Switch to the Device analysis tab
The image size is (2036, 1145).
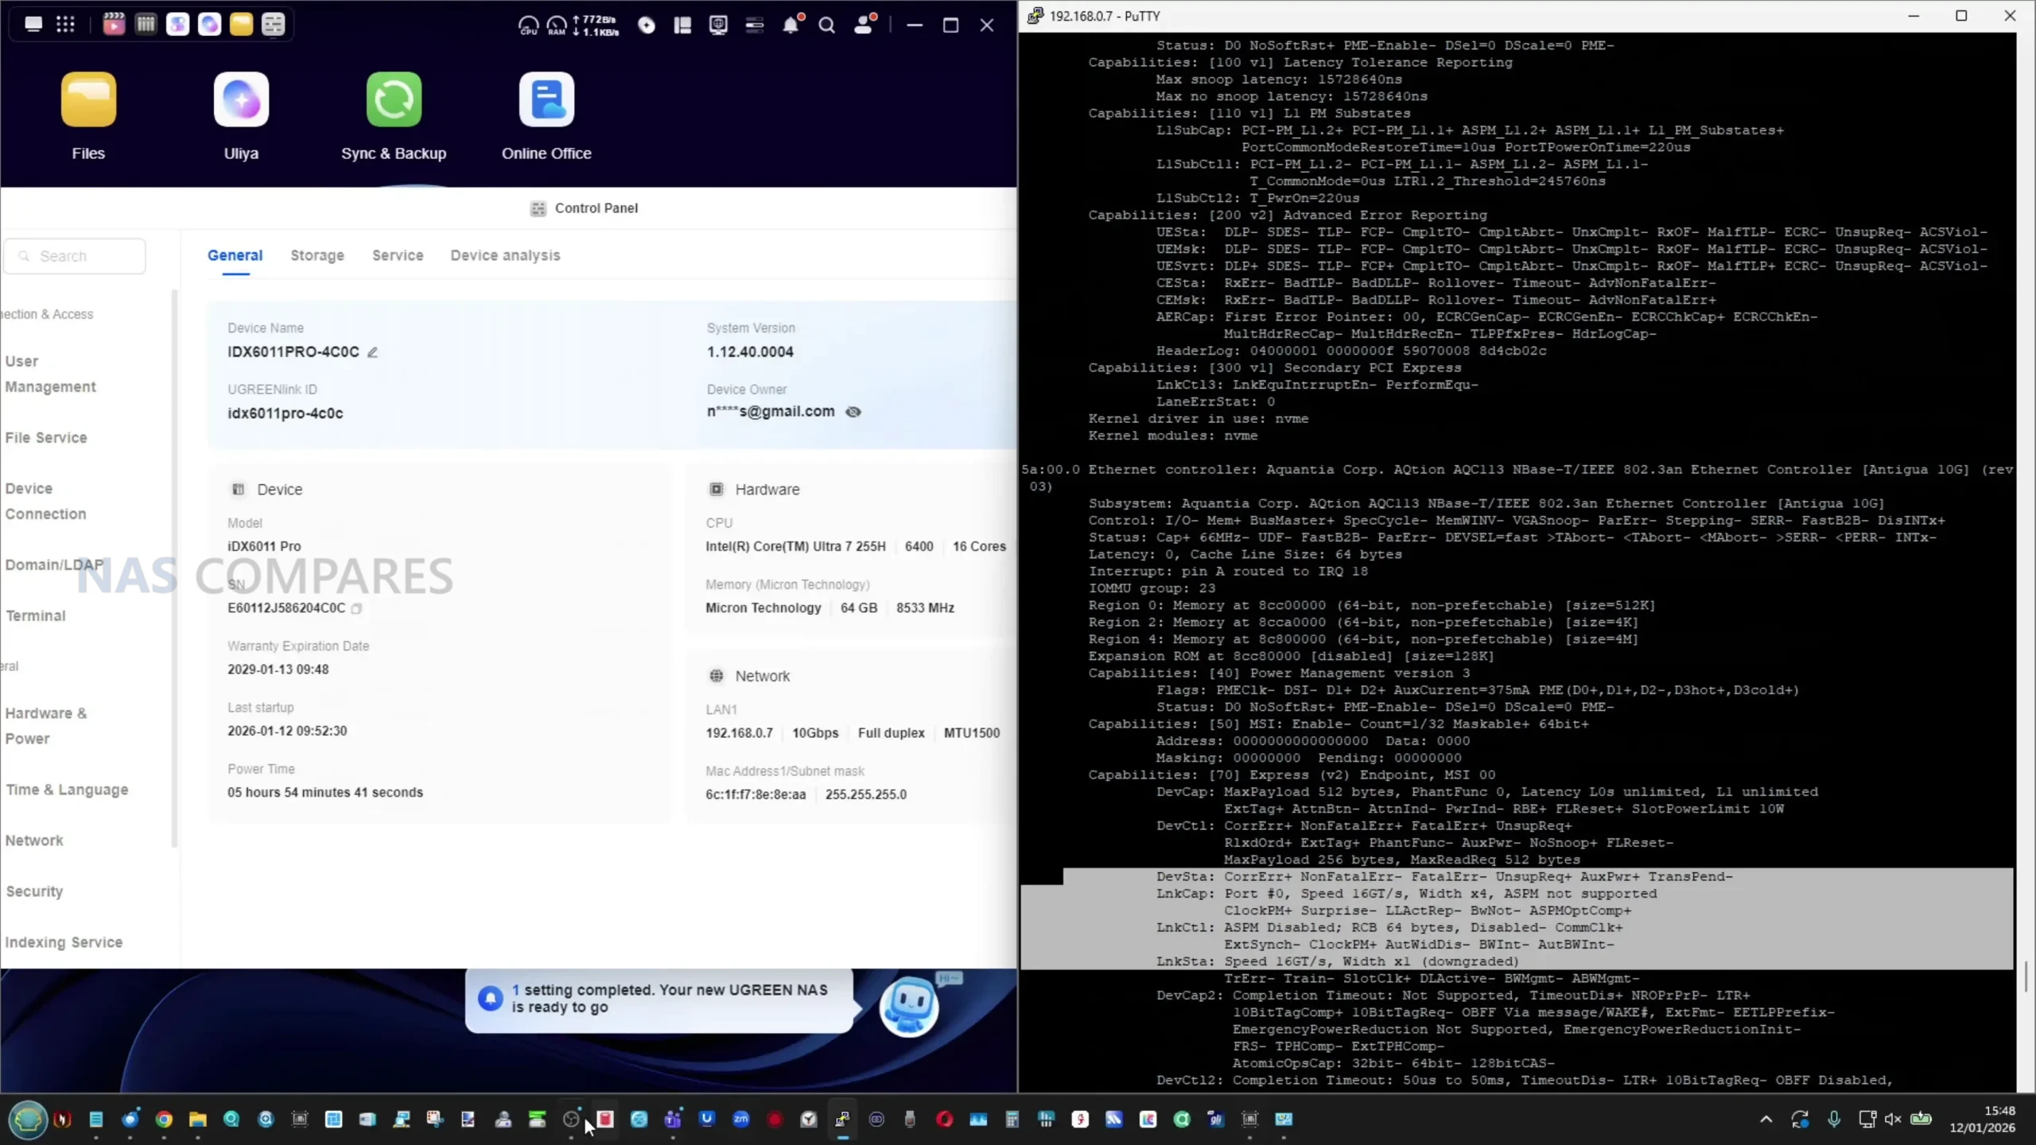pyautogui.click(x=505, y=255)
